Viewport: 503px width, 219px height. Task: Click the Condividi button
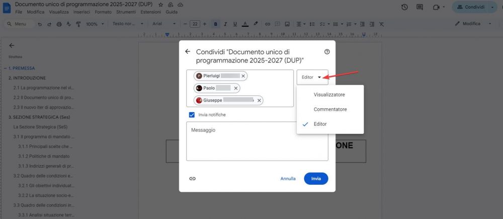[x=470, y=7]
